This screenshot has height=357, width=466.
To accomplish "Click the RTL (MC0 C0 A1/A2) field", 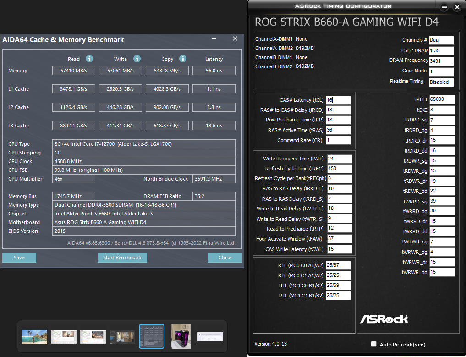I will tap(338, 265).
